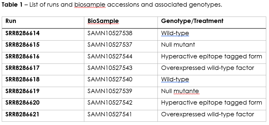Select the SAMN10527541 cell
This screenshot has width=269, height=125.
110,114
